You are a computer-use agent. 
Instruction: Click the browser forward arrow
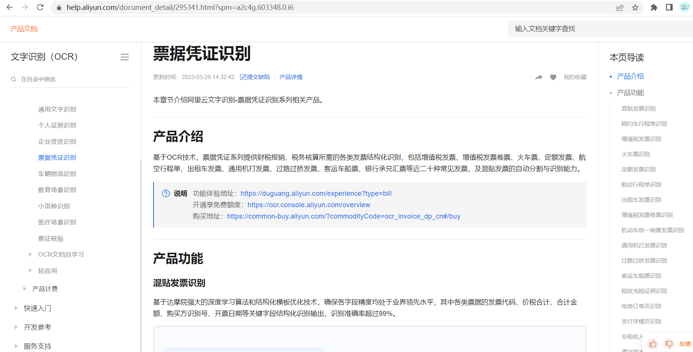pos(25,7)
